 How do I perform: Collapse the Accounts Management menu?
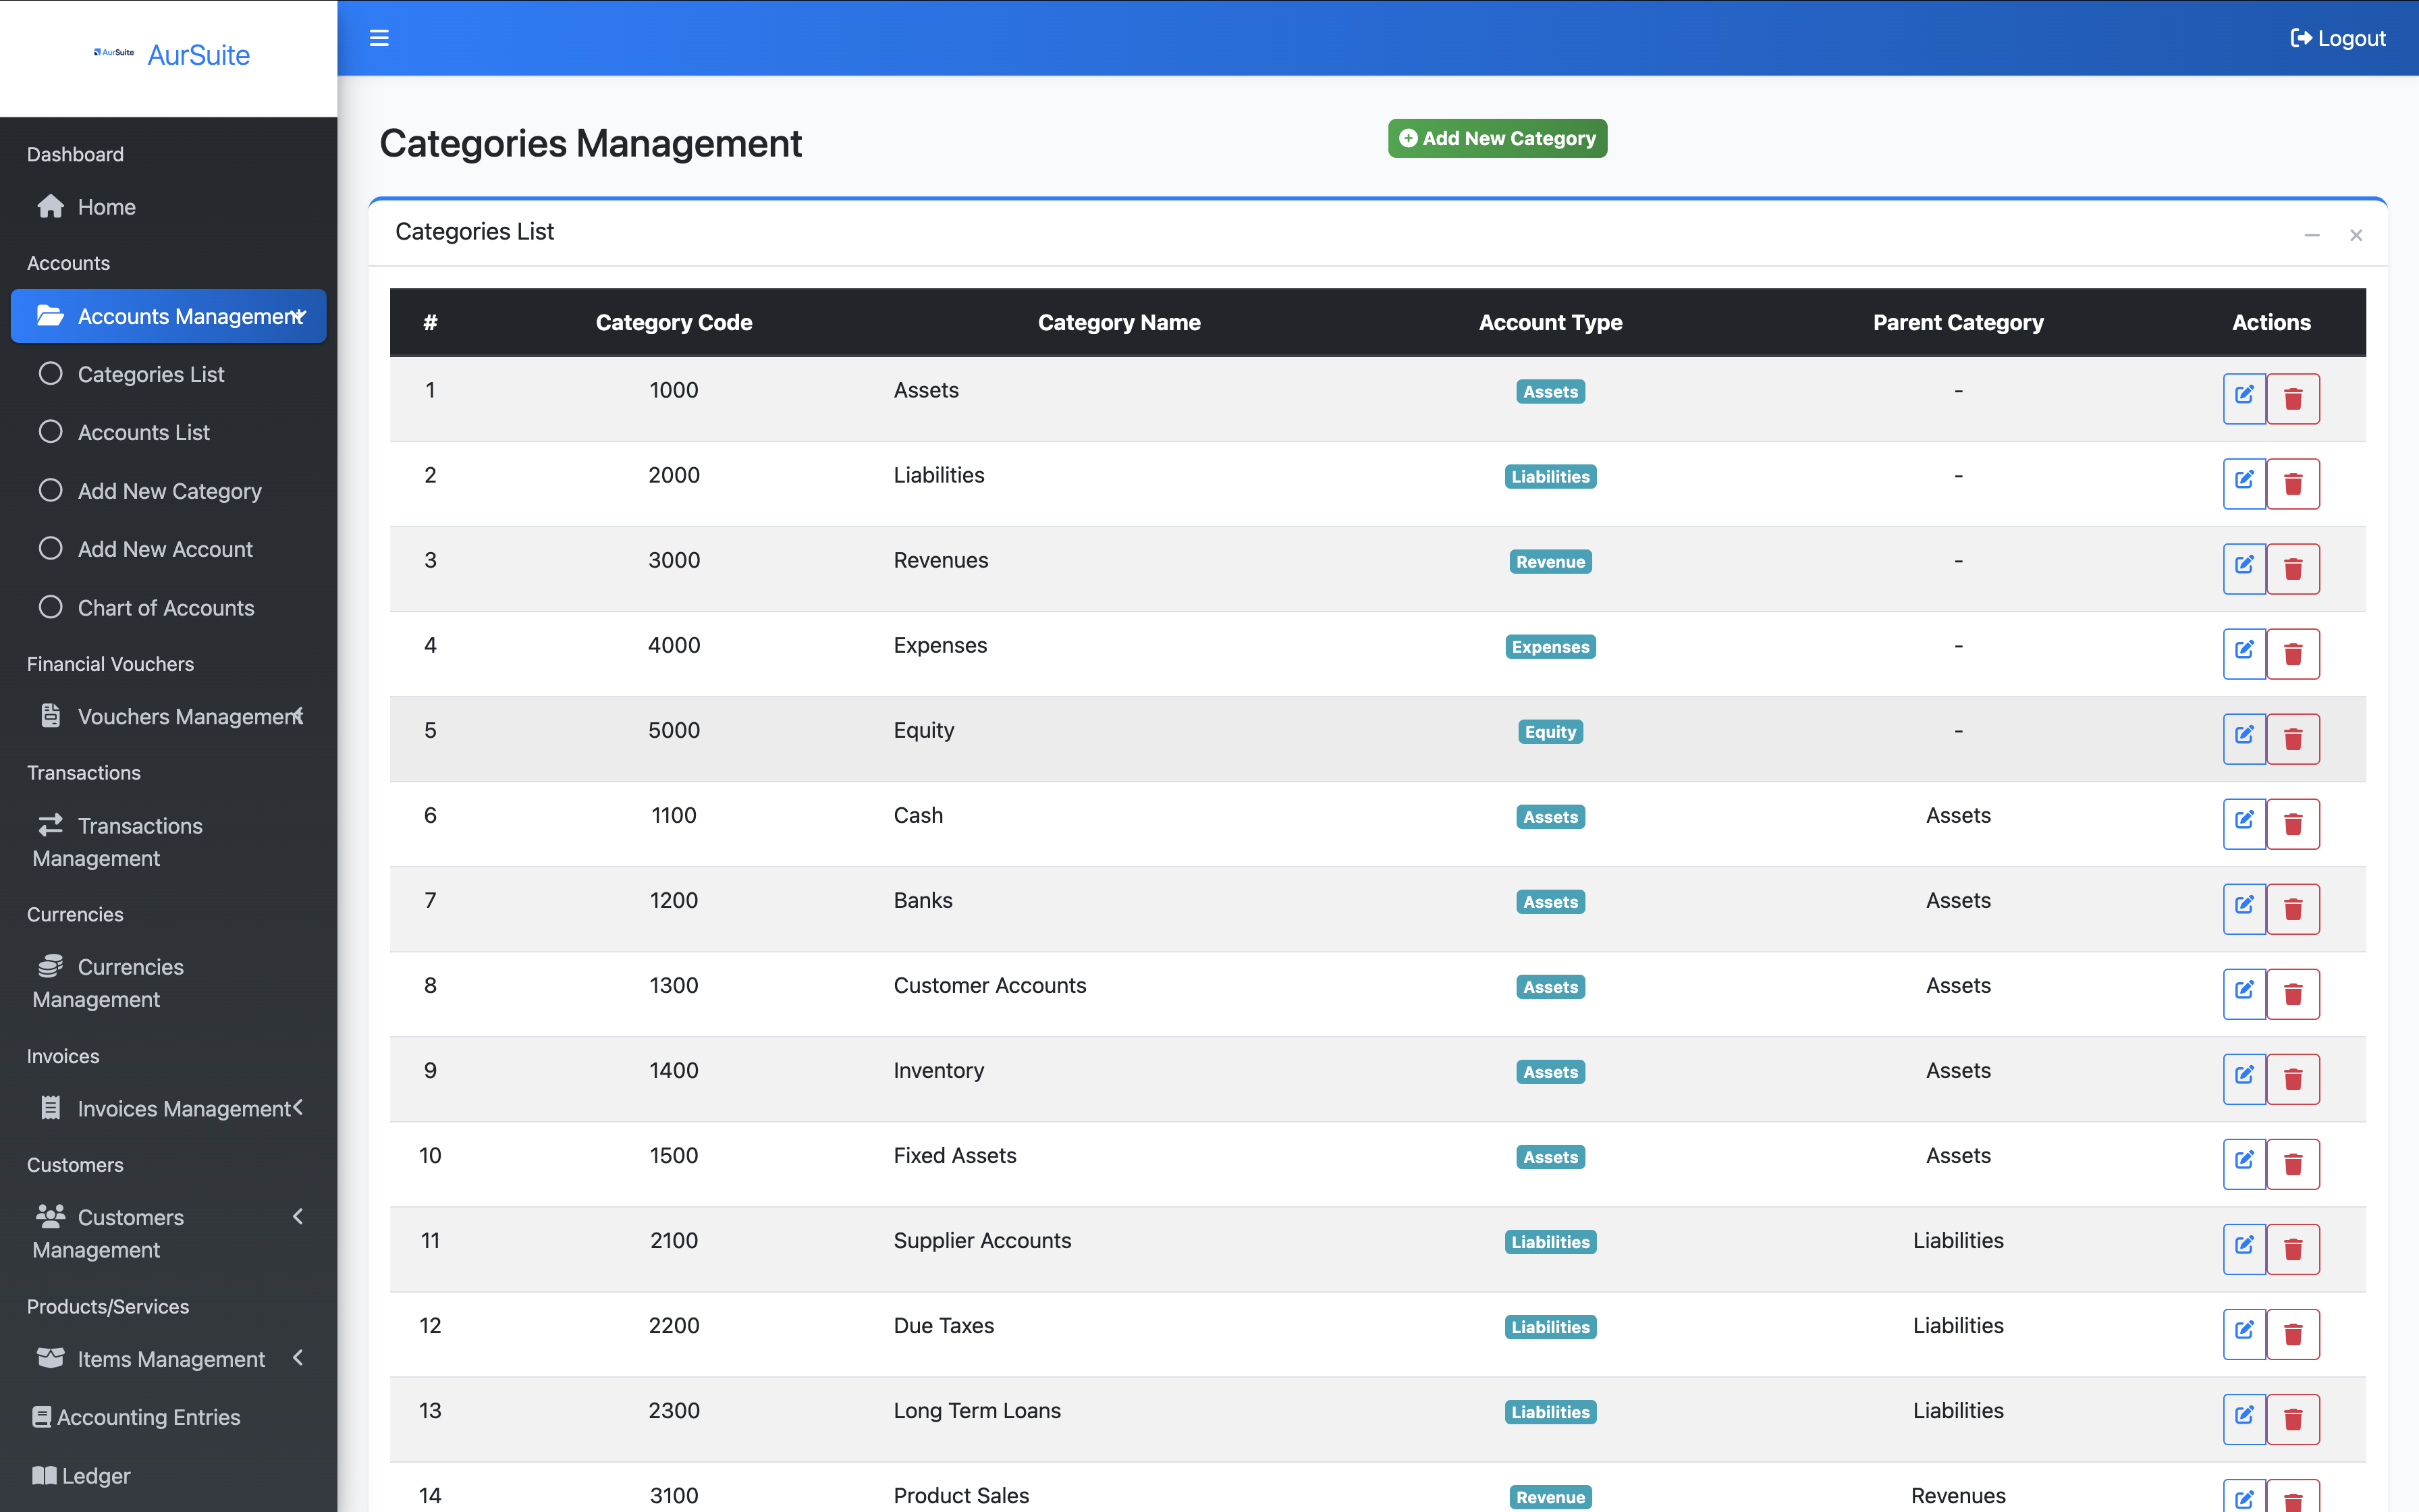click(168, 316)
